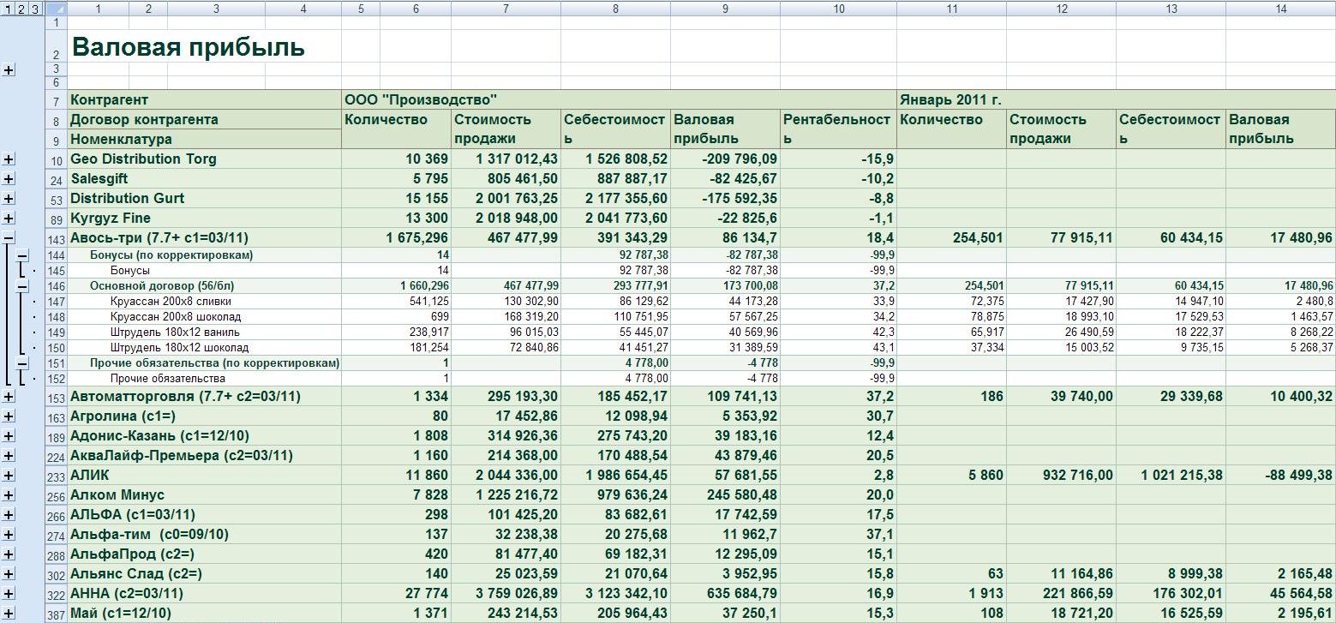The height and width of the screenshot is (623, 1336).
Task: Select column 12 header
Action: pos(1061,9)
